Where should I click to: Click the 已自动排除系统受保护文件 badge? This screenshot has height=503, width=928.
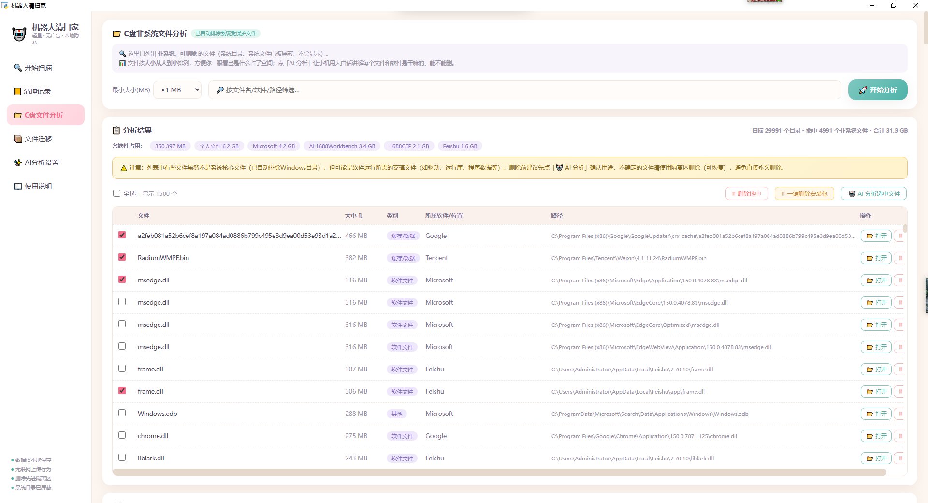tap(226, 33)
